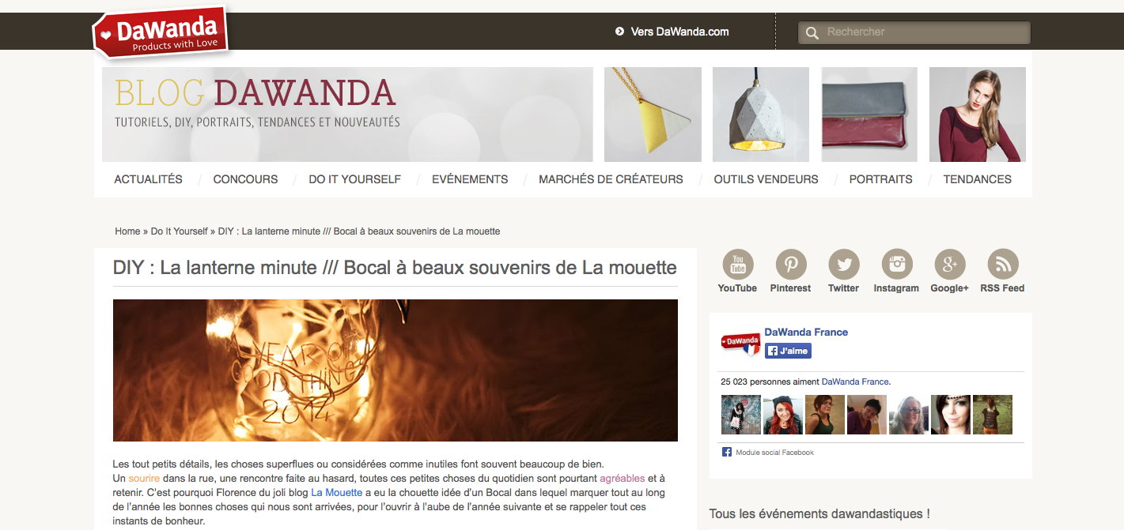Viewport: 1124px width, 530px height.
Task: Open the Instagram camera icon
Action: (x=897, y=265)
